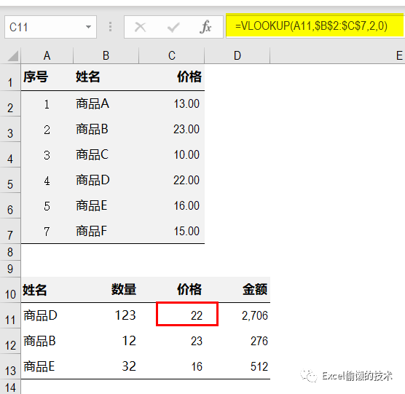Click the formula bar resize dots handle

110,27
